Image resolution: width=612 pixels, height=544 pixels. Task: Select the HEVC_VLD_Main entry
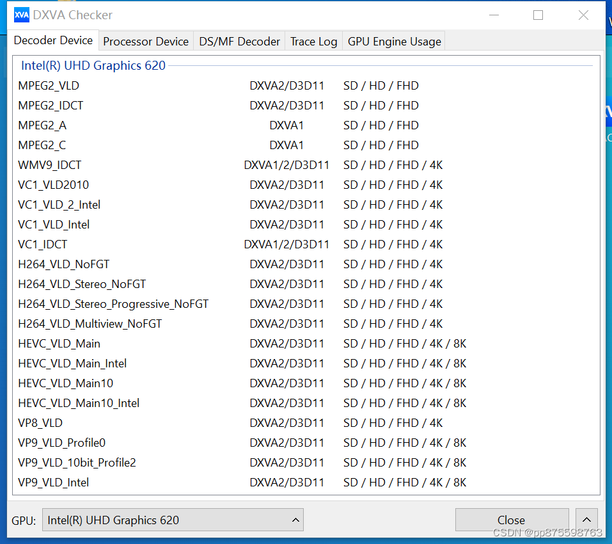pos(306,344)
